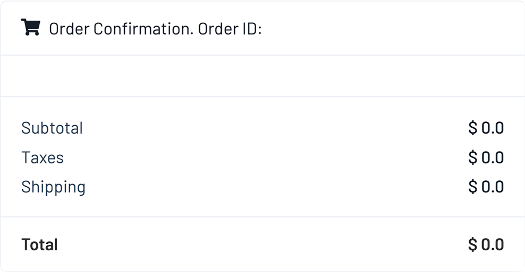This screenshot has width=525, height=272.
Task: Click the bold 0.0 number in the Total row
Action: click(x=493, y=244)
